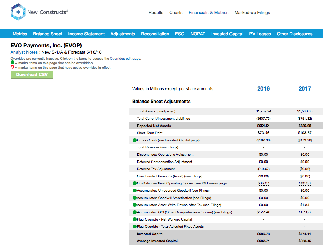This screenshot has height=250, width=323.
Task: Click 2016 Invested Capital value $686.78
Action: [x=263, y=234]
